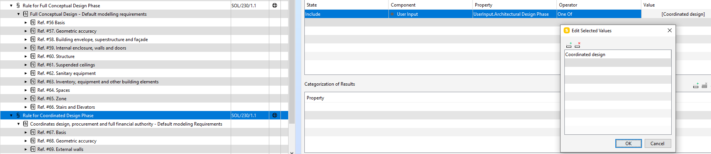The image size is (711, 154).
Task: Expand Ref. #58 Building envelope node
Action: tap(26, 40)
